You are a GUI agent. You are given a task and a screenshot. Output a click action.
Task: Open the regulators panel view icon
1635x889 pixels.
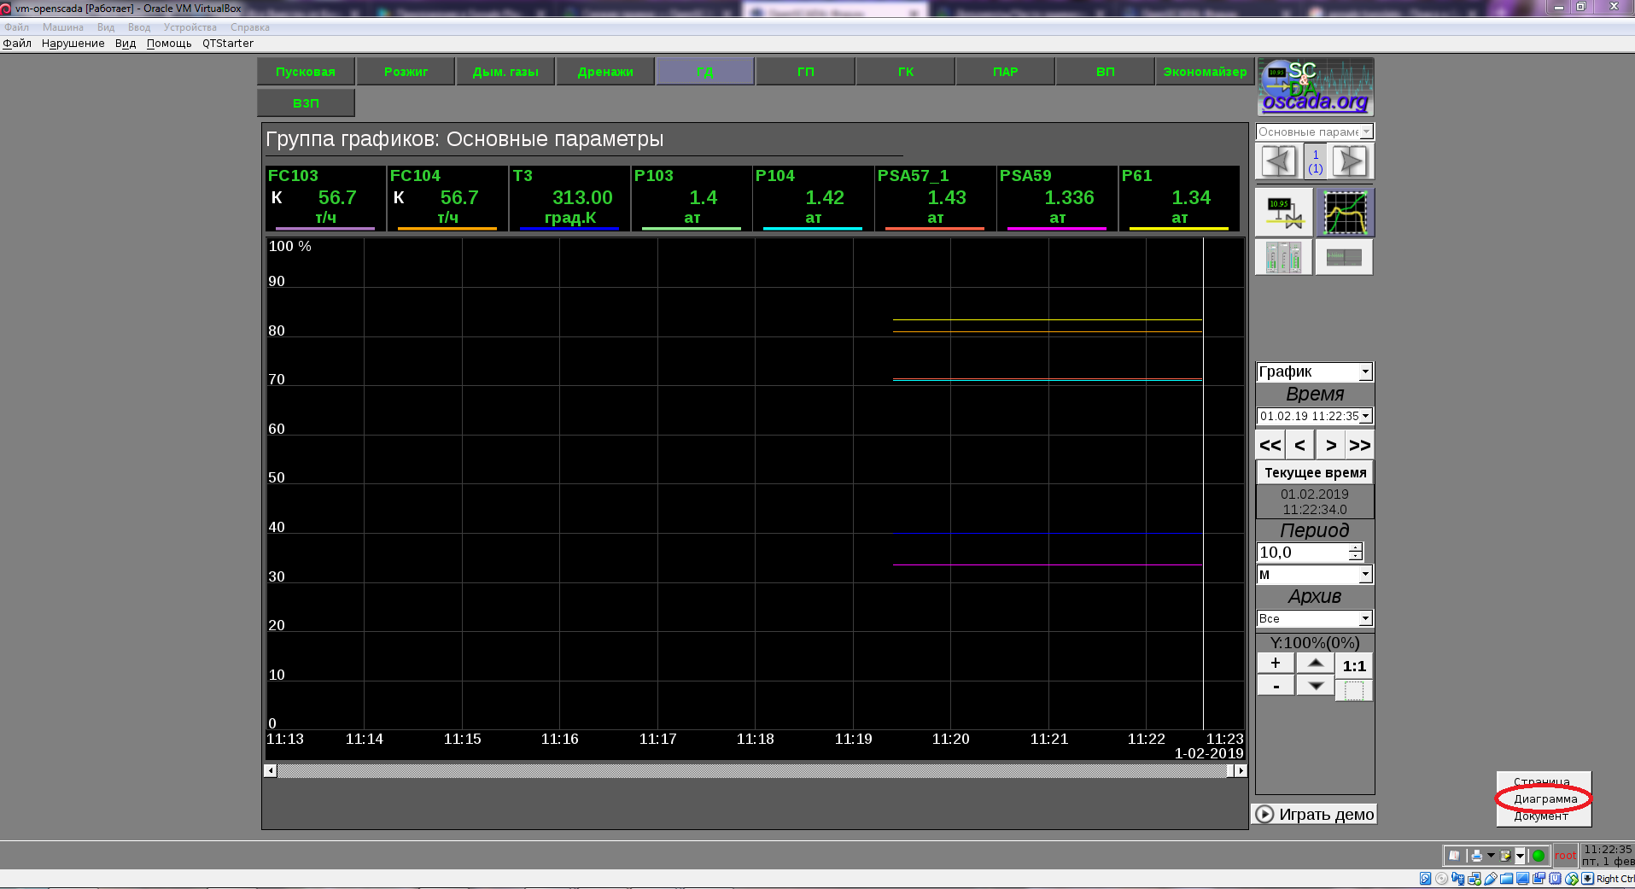click(1284, 257)
